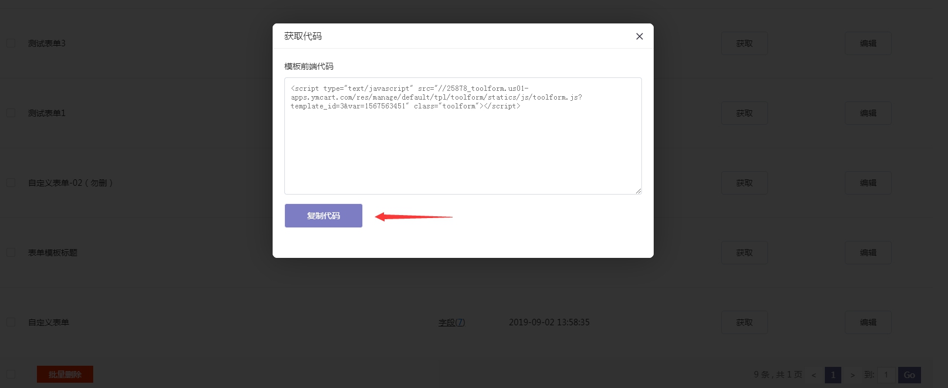Screen dimensions: 948x388
Task: Click 获取 in the 测试表单3 row
Action: 744,43
